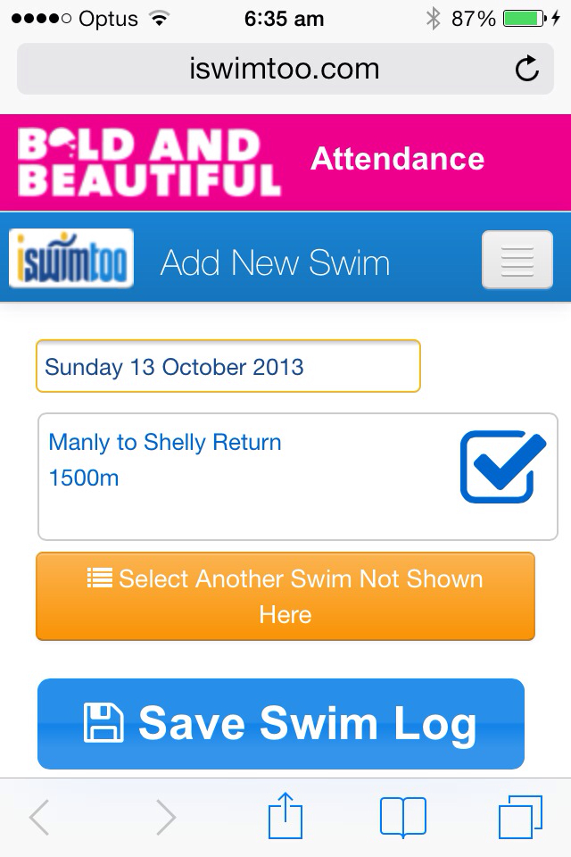Click the Save Swim Log button
This screenshot has height=857, width=571.
(281, 724)
